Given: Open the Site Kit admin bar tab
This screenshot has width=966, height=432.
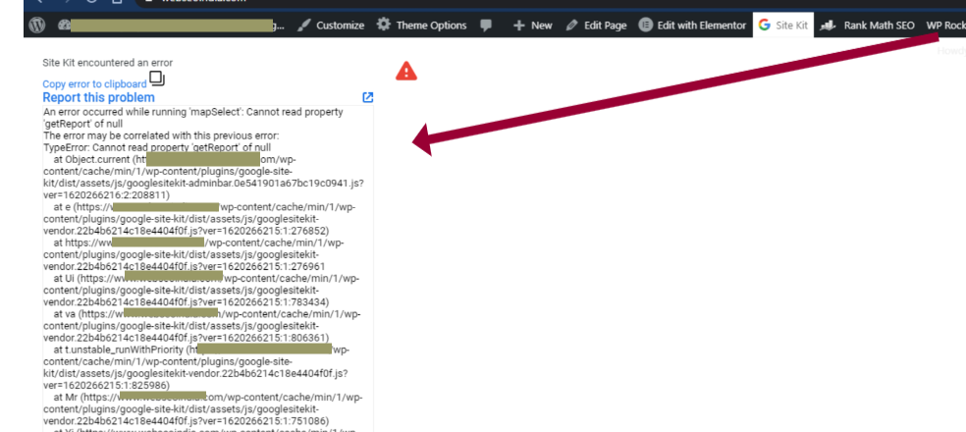Looking at the screenshot, I should click(x=783, y=26).
